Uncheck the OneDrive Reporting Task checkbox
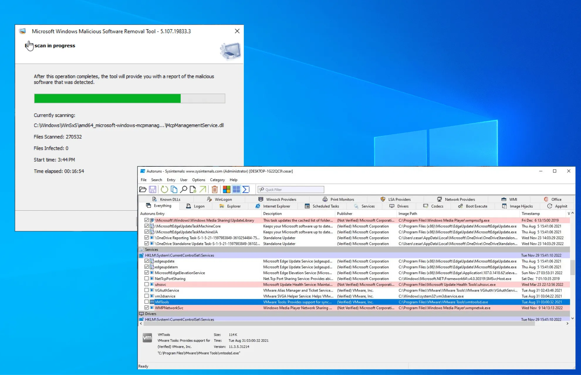581x375 pixels. pos(146,238)
